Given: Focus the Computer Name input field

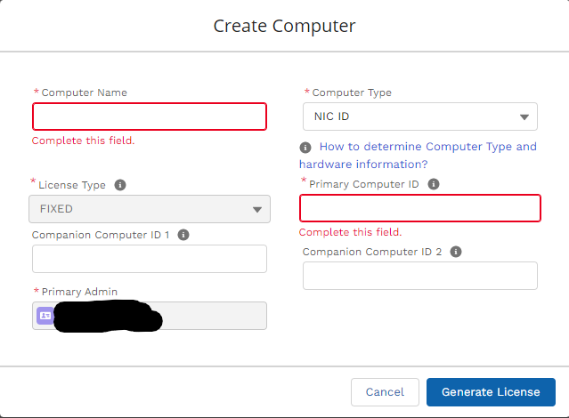Looking at the screenshot, I should tap(150, 117).
